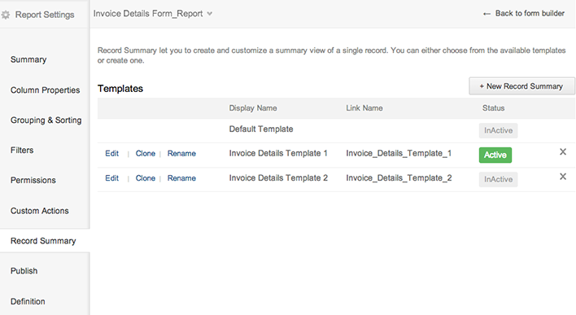Click the Templates heading

pos(120,89)
